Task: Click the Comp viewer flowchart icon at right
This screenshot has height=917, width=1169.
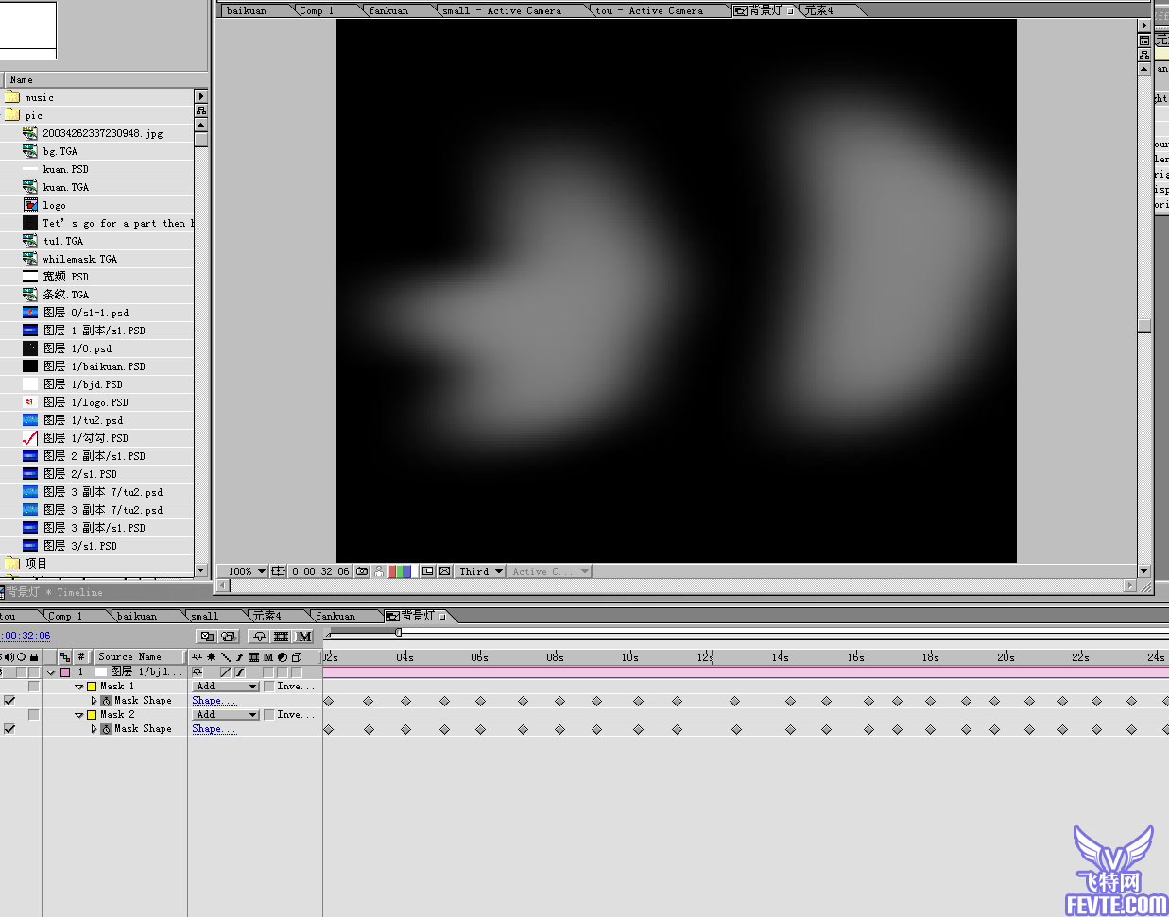Action: click(1144, 55)
